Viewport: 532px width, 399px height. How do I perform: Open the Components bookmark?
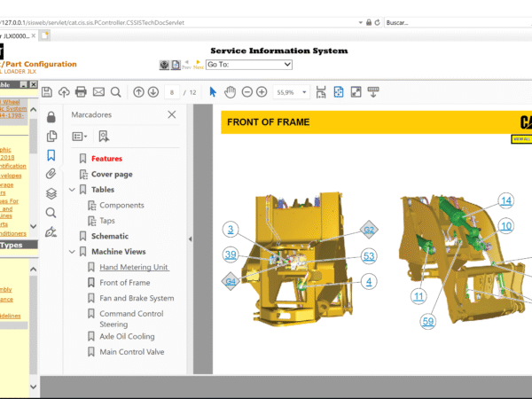click(121, 206)
